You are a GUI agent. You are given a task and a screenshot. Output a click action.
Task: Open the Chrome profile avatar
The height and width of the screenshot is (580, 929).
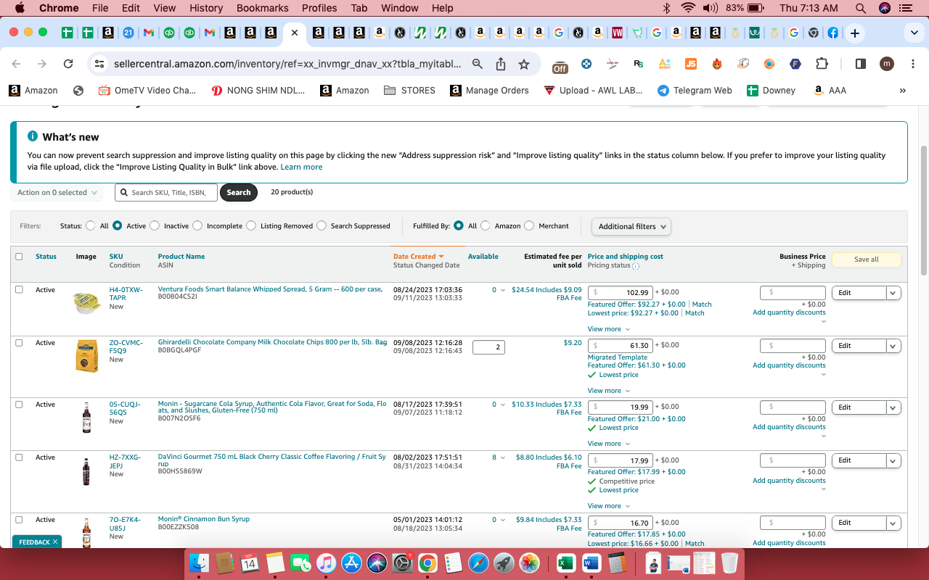(886, 64)
